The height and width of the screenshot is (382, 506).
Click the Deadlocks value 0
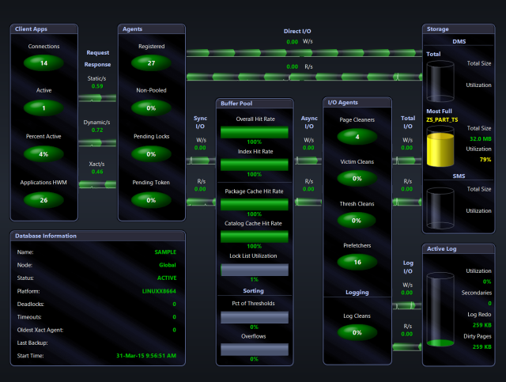point(174,304)
